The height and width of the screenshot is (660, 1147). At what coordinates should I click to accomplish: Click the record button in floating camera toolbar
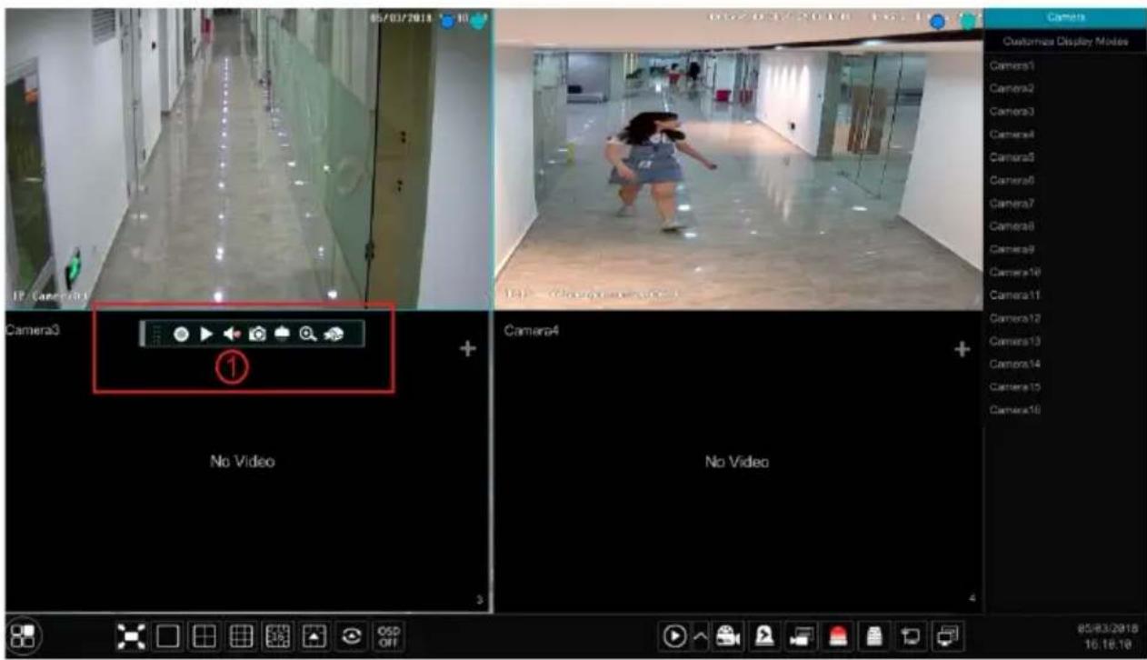(x=182, y=334)
